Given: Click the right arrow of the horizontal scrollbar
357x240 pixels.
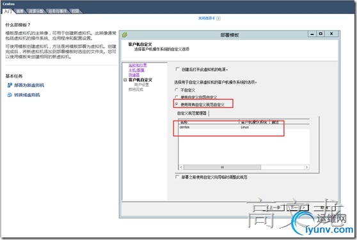Looking at the screenshot, I should click(x=306, y=167).
